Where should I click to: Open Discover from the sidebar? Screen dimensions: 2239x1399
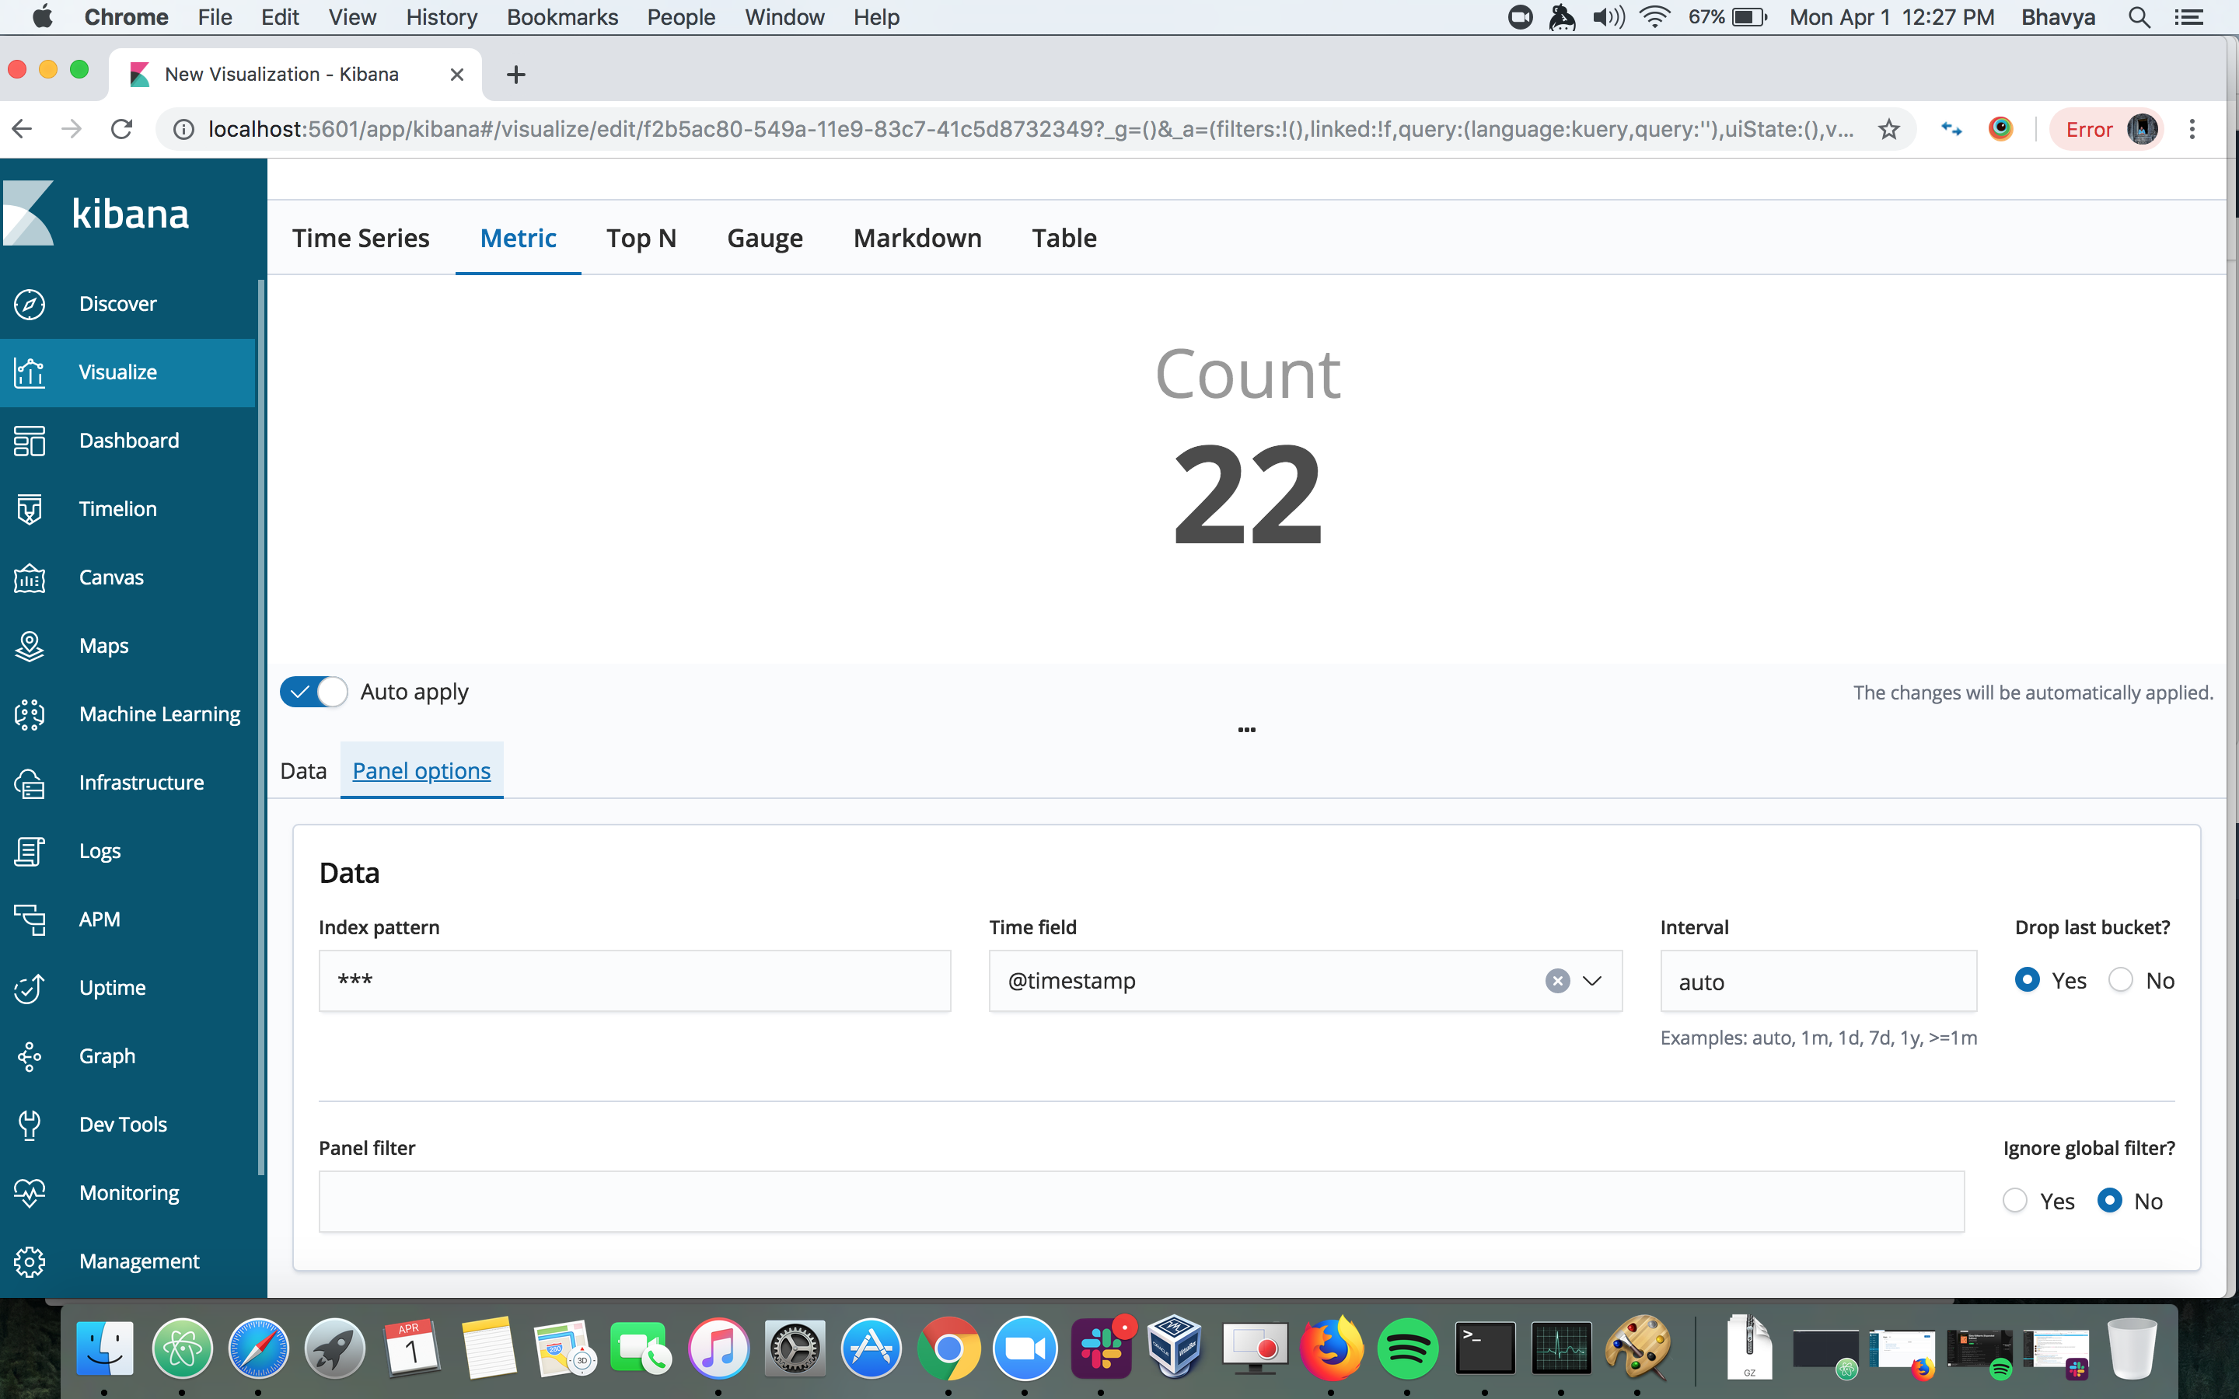pyautogui.click(x=117, y=302)
